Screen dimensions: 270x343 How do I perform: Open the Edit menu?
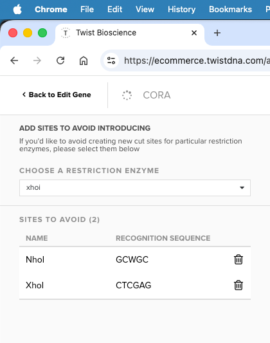pos(114,10)
